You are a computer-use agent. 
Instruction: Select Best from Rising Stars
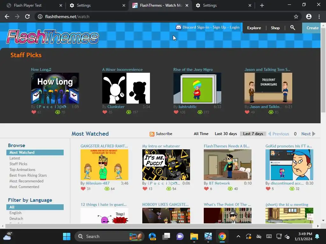click(28, 175)
